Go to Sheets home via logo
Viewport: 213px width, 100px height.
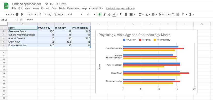[x=6, y=6]
